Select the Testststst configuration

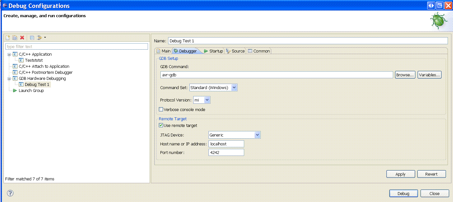[x=34, y=60]
